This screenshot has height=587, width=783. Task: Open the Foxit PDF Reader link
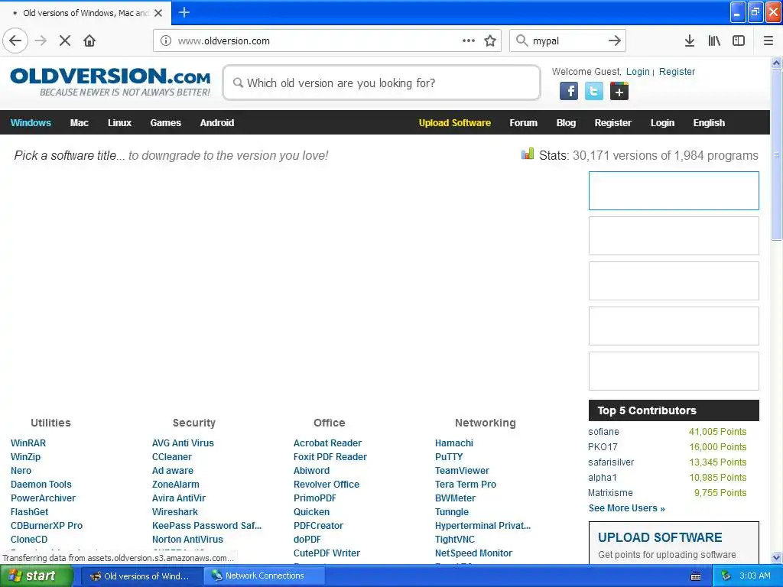[330, 457]
